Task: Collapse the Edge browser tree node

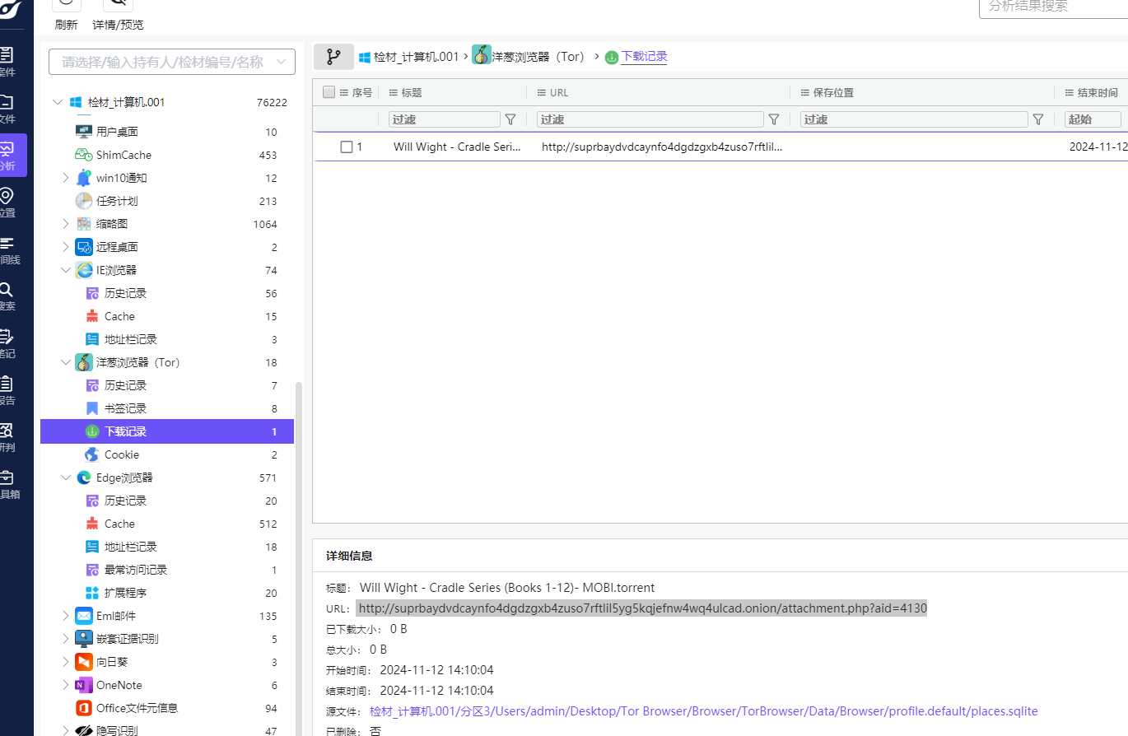Action: coord(66,477)
